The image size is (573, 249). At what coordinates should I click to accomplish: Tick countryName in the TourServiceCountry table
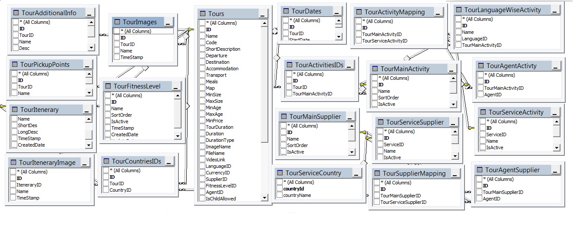point(280,195)
